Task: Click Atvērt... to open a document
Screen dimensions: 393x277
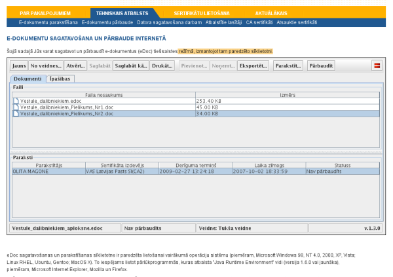Action: 75,65
